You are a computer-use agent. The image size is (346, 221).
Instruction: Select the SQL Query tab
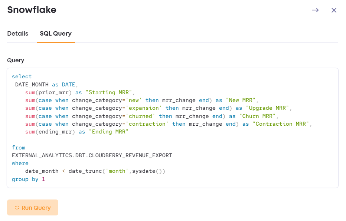point(55,33)
